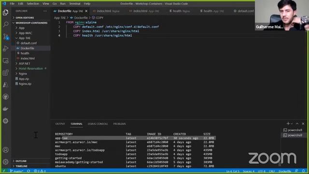
Task: Open the Accounts menu icon
Action: [x=5, y=150]
